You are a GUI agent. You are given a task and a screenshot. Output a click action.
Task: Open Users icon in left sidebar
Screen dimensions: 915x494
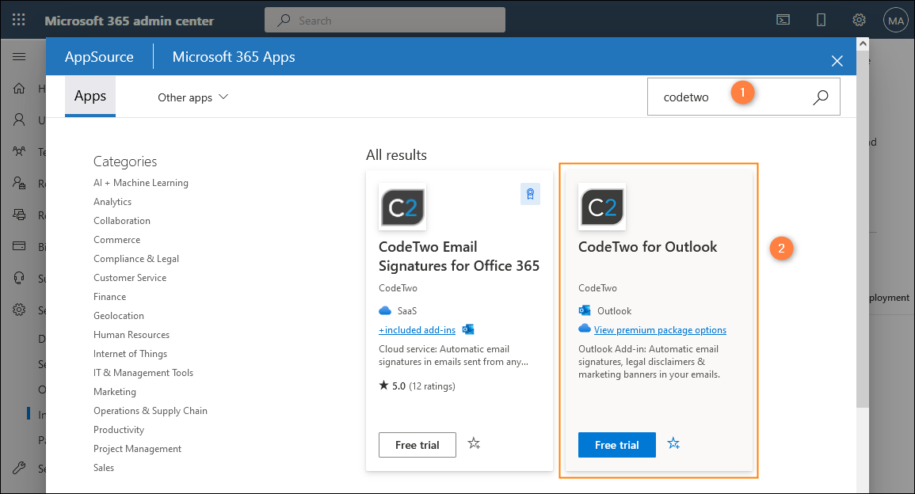click(19, 120)
